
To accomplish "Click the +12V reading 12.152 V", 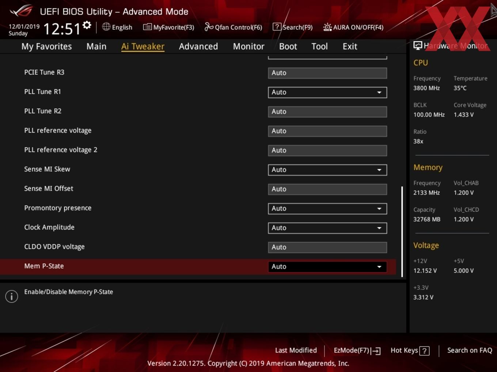I will 425,271.
